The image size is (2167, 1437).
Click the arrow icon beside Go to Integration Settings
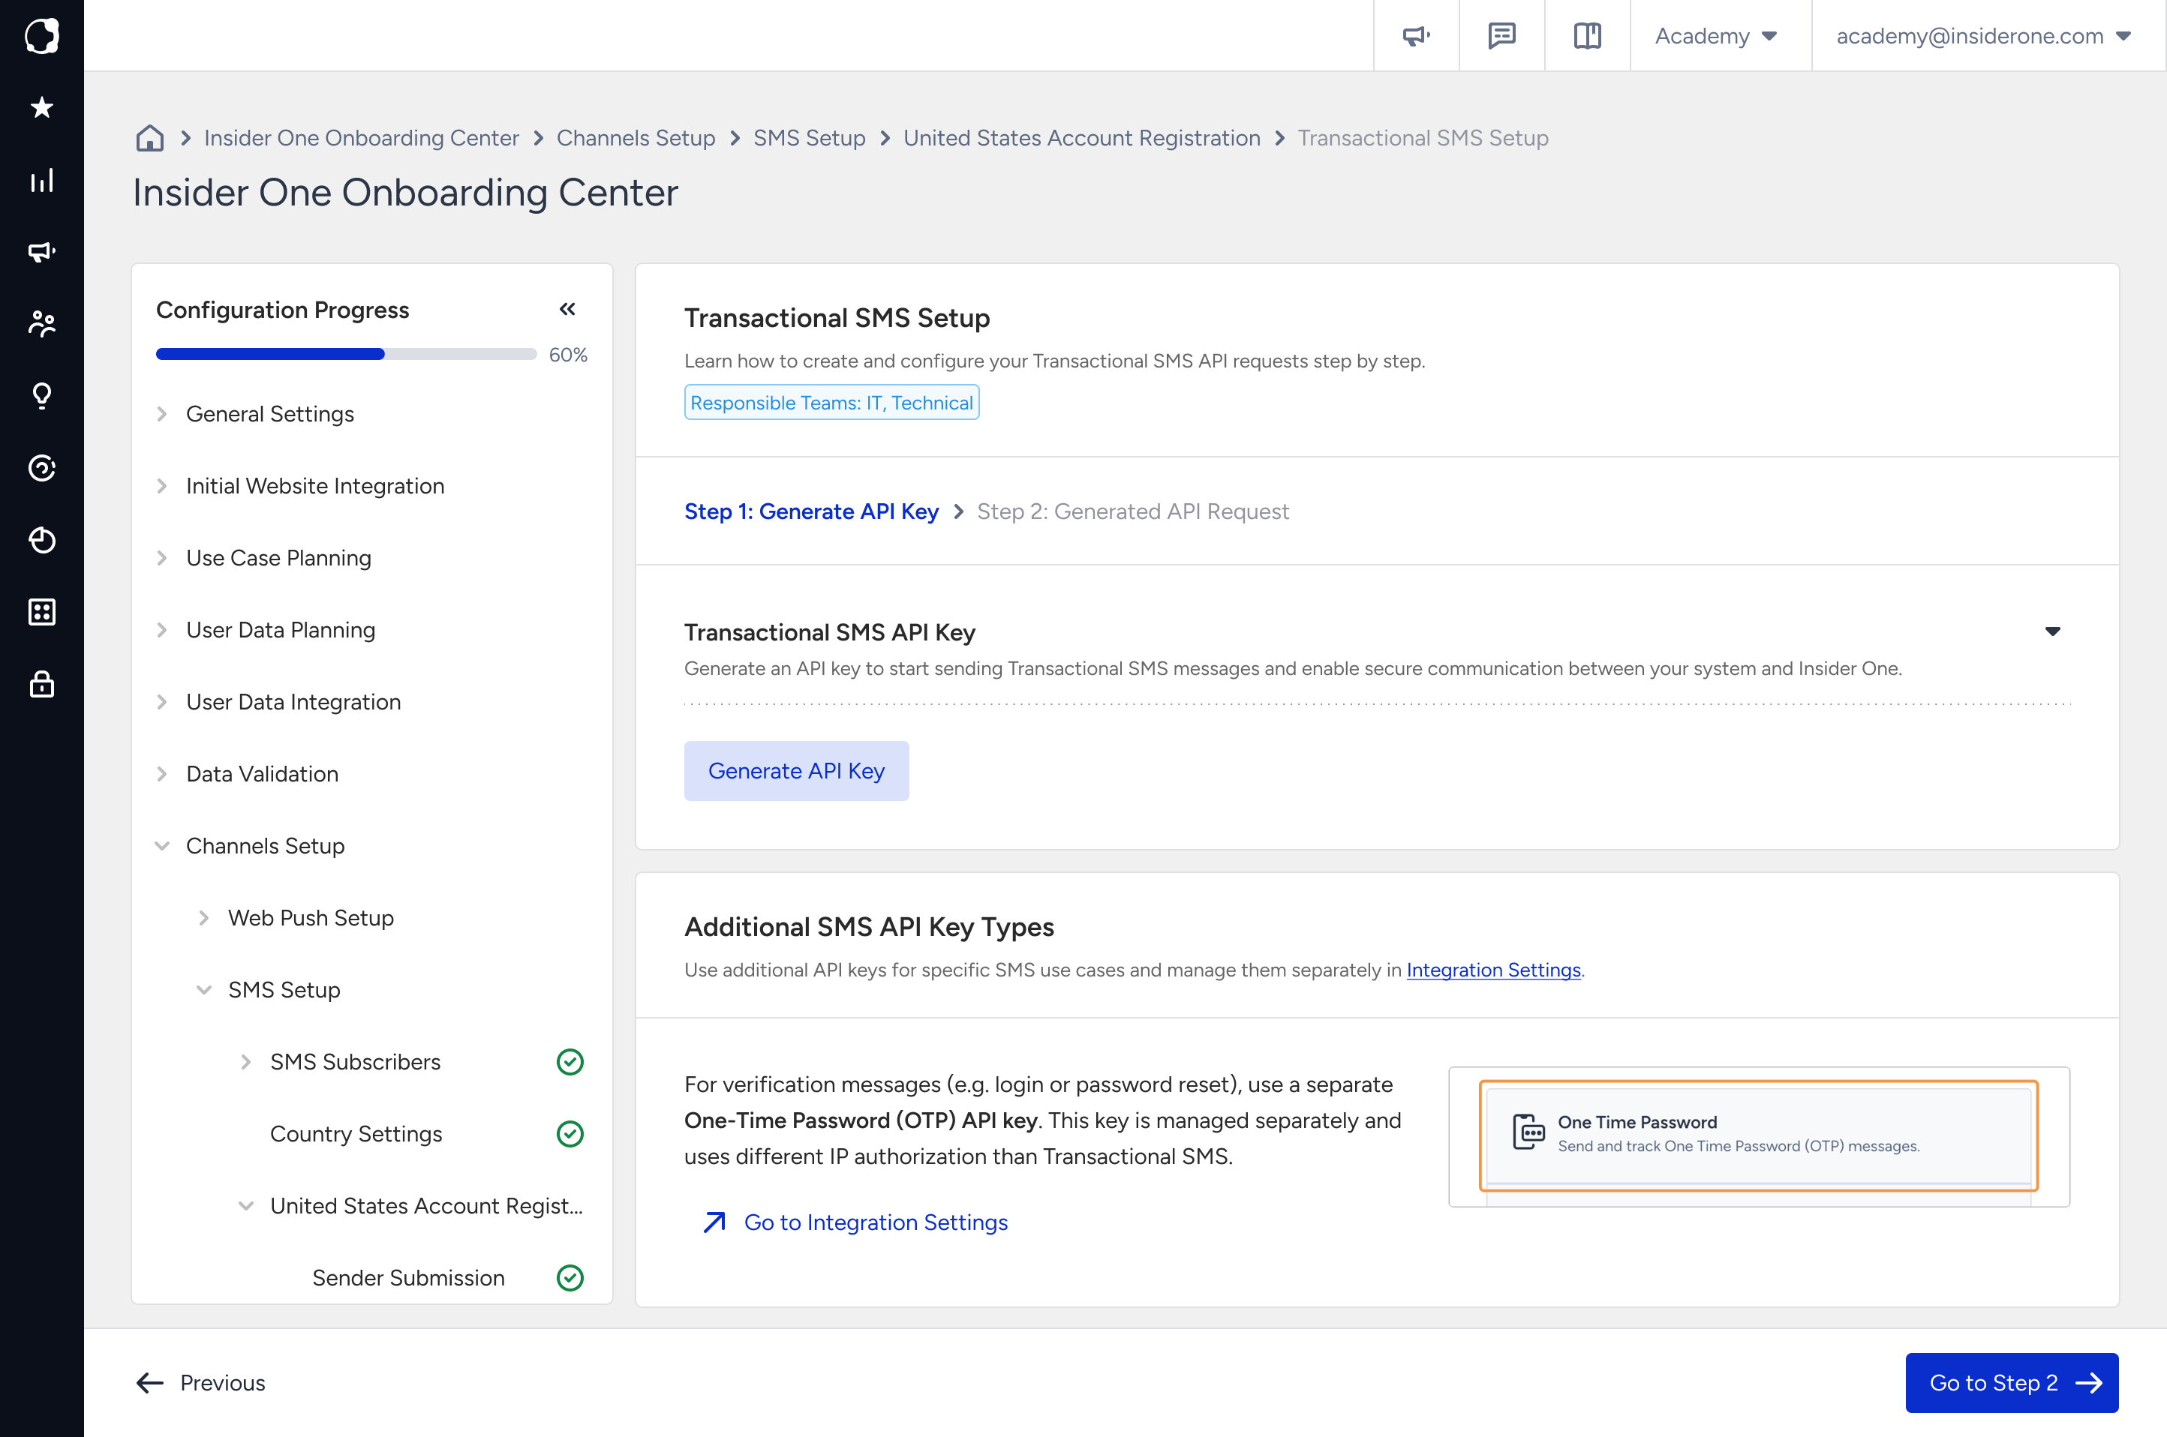tap(714, 1222)
